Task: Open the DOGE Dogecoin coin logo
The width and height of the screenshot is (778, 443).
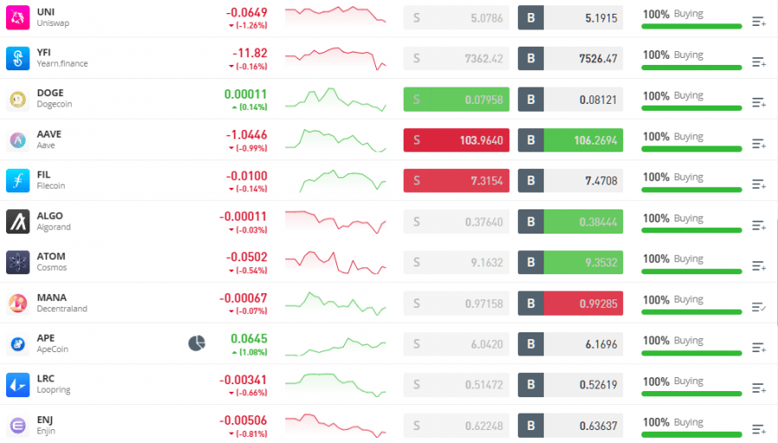Action: pyautogui.click(x=18, y=100)
